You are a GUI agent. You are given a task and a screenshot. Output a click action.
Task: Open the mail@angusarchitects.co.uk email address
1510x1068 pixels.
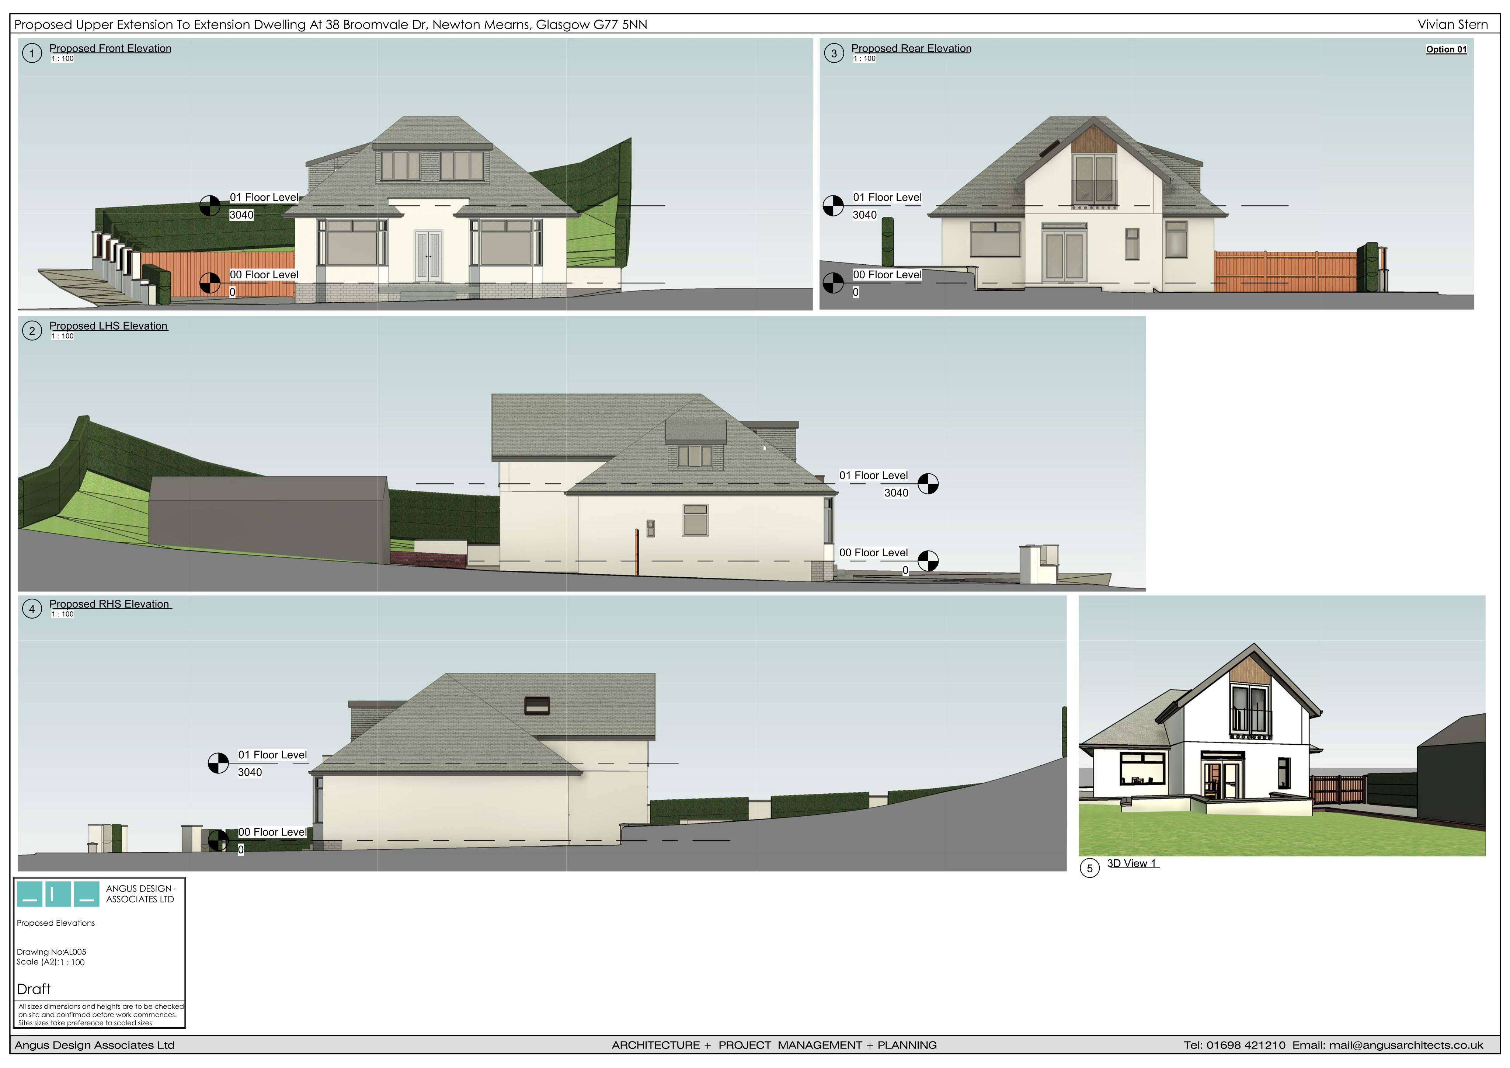1406,1045
